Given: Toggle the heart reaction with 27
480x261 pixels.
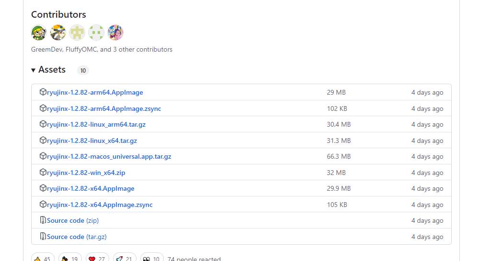Looking at the screenshot, I should click(x=97, y=258).
